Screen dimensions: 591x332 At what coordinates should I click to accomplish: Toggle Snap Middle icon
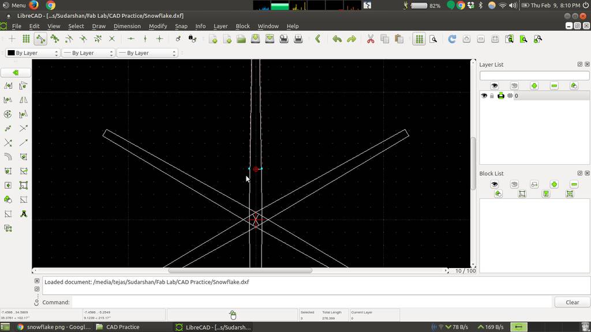click(83, 39)
